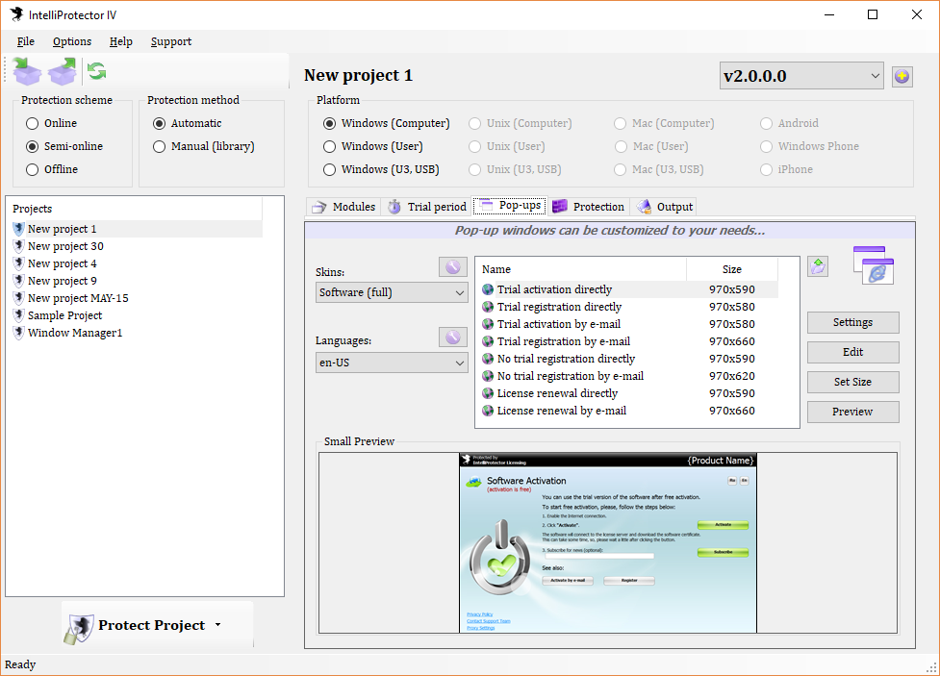This screenshot has width=940, height=676.
Task: Select No trial registration by e-mail row
Action: point(627,376)
